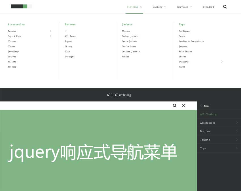Click the search icon in the mobile bar
This screenshot has width=241, height=191.
click(x=175, y=106)
